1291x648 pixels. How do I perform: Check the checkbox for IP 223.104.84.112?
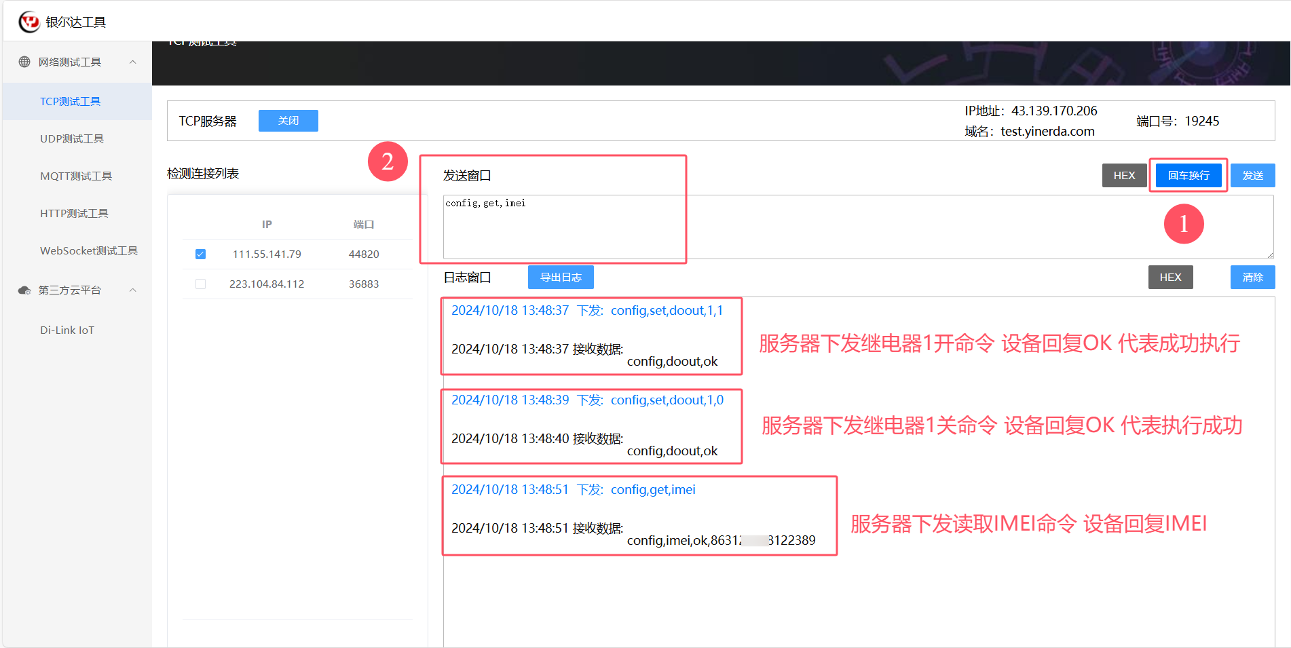200,284
